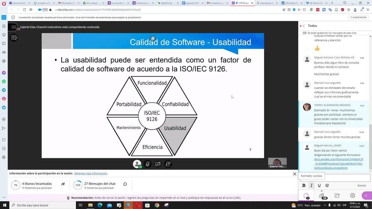Raise your hand with the hand button
Viewport: 372px width, 209px height.
pyautogui.click(x=168, y=164)
